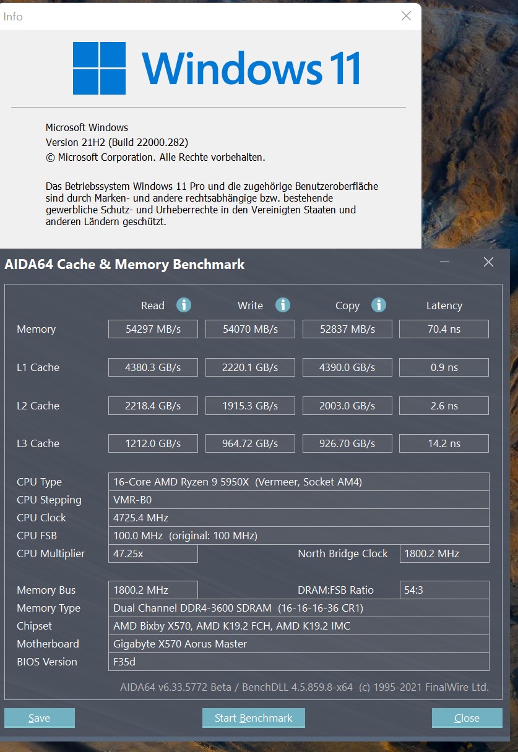This screenshot has height=752, width=518.
Task: Click the Memory Type field DDR4-3600 SDRAM
Action: [298, 608]
